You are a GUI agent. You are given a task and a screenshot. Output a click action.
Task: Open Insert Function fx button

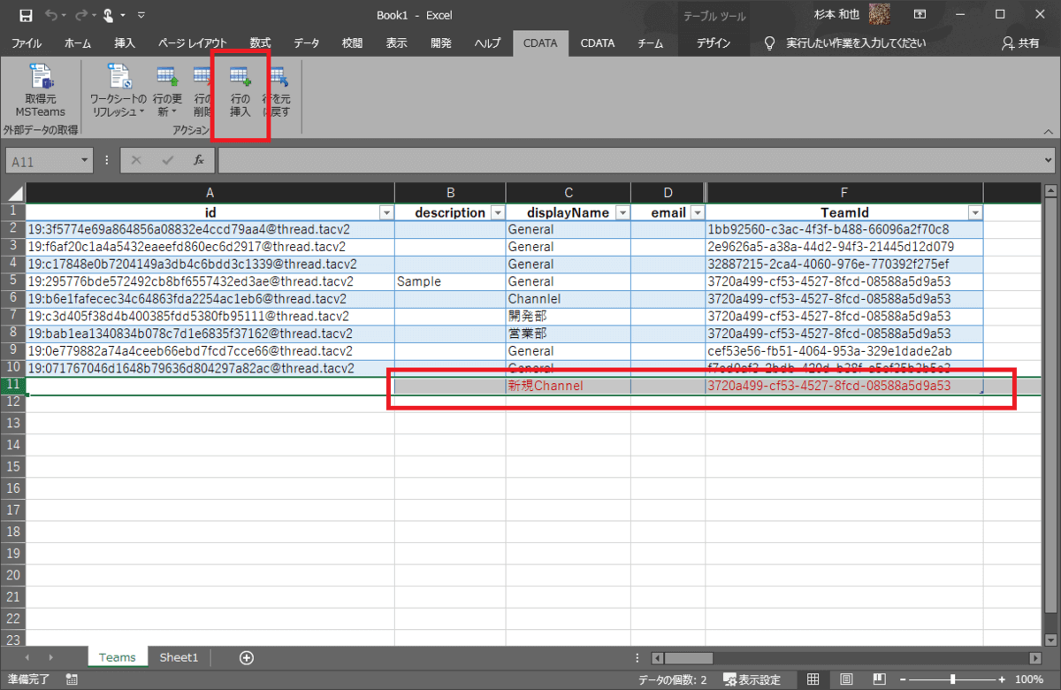click(199, 160)
